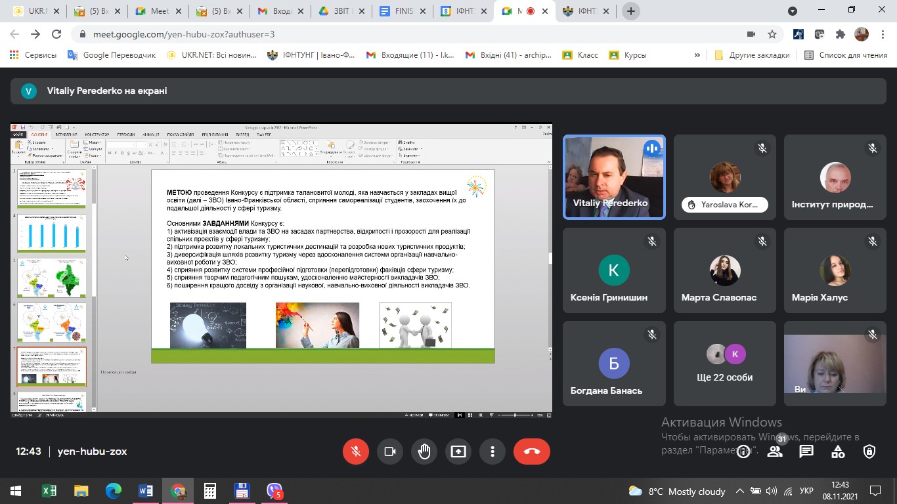This screenshot has width=897, height=504.
Task: Toggle the camera on or off
Action: click(x=390, y=451)
